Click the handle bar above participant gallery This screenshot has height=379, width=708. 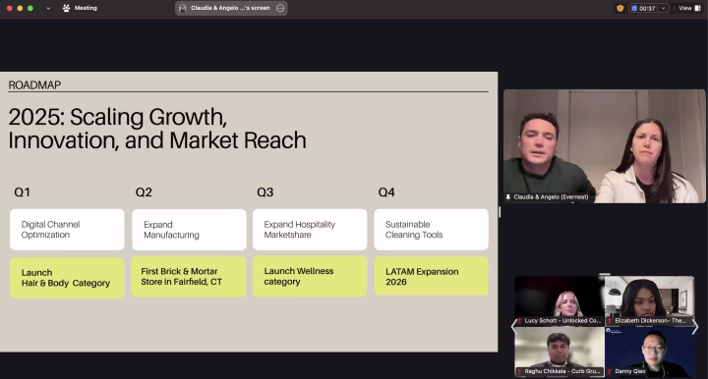[x=605, y=274]
